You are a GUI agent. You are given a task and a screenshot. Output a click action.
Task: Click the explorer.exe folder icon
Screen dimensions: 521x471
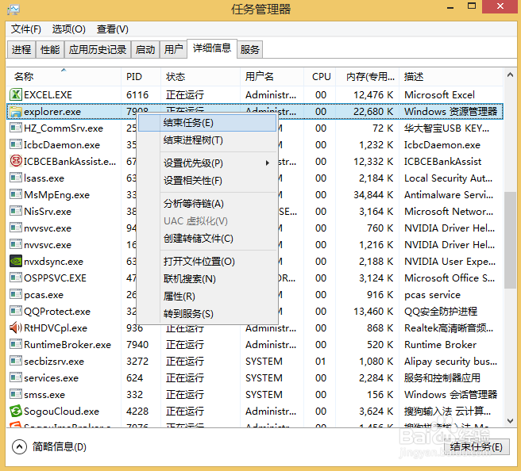[x=16, y=112]
